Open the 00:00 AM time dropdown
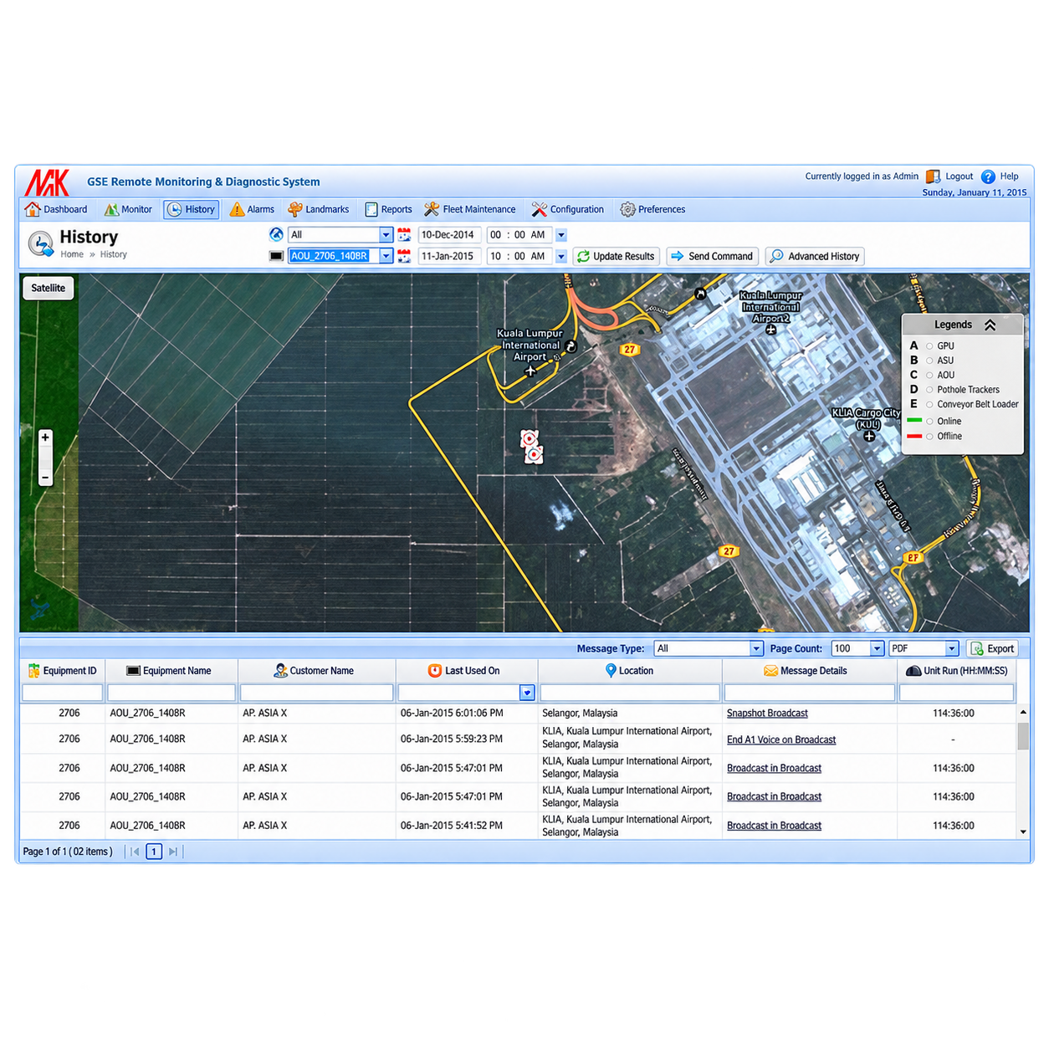 tap(561, 235)
